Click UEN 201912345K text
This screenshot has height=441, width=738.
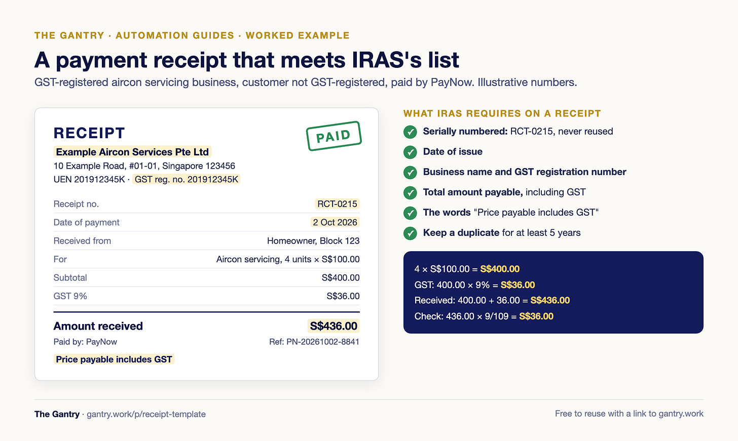tap(89, 179)
